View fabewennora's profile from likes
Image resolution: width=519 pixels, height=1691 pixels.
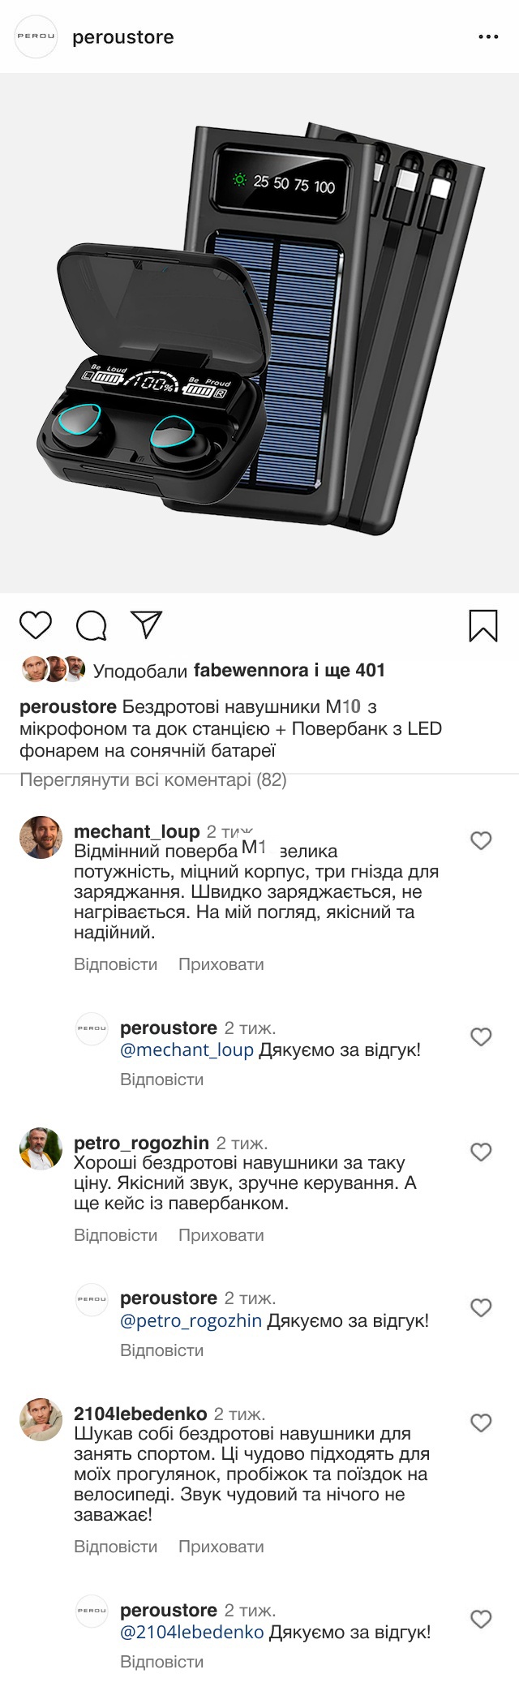pyautogui.click(x=251, y=671)
